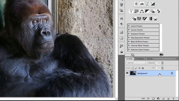Viewport: 179px width, 101px height.
Task: Toggle lock all padlock beside Lock label
Action: pyautogui.click(x=143, y=68)
